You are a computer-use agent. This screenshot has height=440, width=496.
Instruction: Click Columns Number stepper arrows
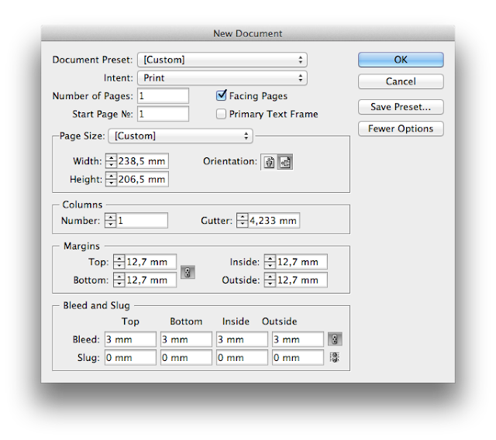click(111, 221)
